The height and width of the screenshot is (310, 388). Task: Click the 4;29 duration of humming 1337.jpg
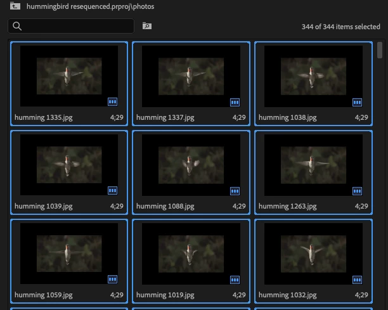coord(239,117)
